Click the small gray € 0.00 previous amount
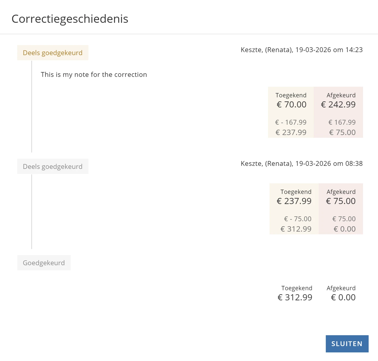The height and width of the screenshot is (361, 378). [344, 229]
